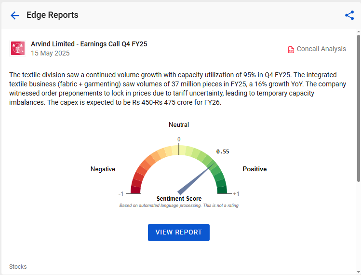Open the full report with VIEW REPORT
The width and height of the screenshot is (361, 275).
coord(179,233)
